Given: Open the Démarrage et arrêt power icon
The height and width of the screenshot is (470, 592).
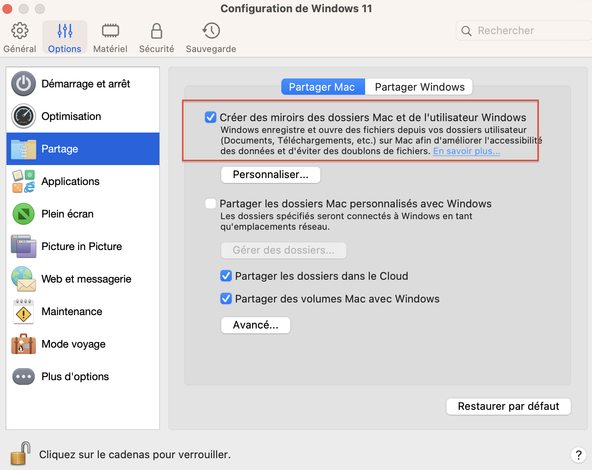Looking at the screenshot, I should pyautogui.click(x=24, y=84).
